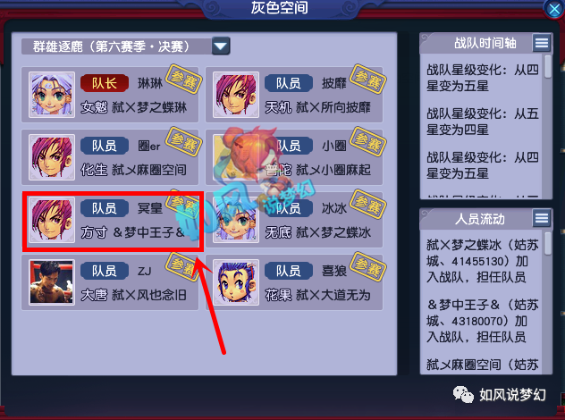Open the season dropdown arrow for 群雄逐鹿
Image resolution: width=565 pixels, height=420 pixels.
click(x=221, y=46)
